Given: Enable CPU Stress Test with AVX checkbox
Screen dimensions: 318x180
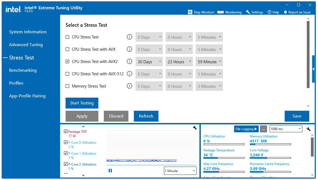Looking at the screenshot, I should pyautogui.click(x=67, y=49).
